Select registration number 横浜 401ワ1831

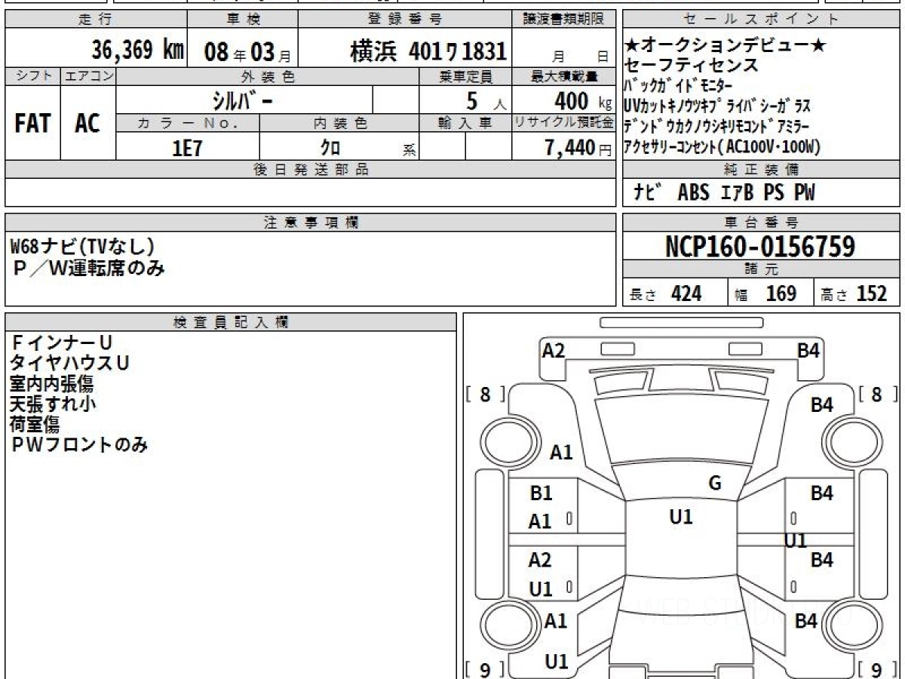pyautogui.click(x=428, y=51)
